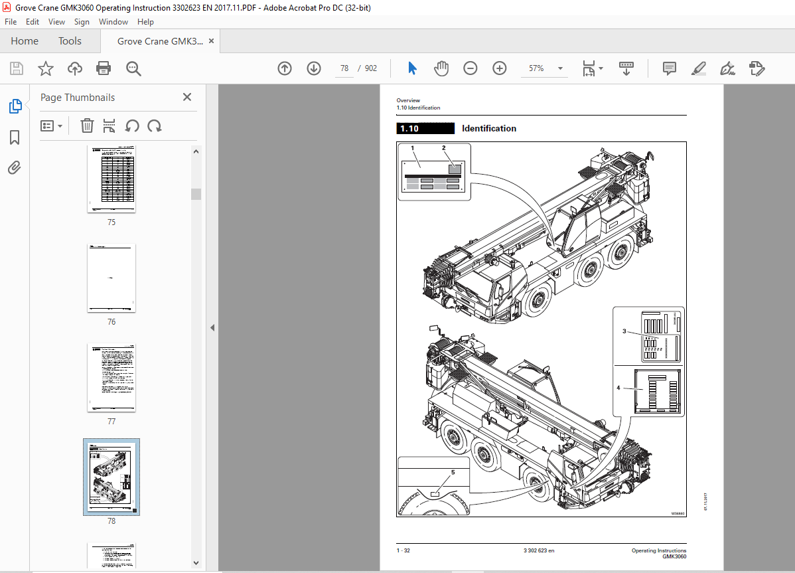The height and width of the screenshot is (573, 795).
Task: Collapse the navigation pane arrow
Action: [212, 327]
